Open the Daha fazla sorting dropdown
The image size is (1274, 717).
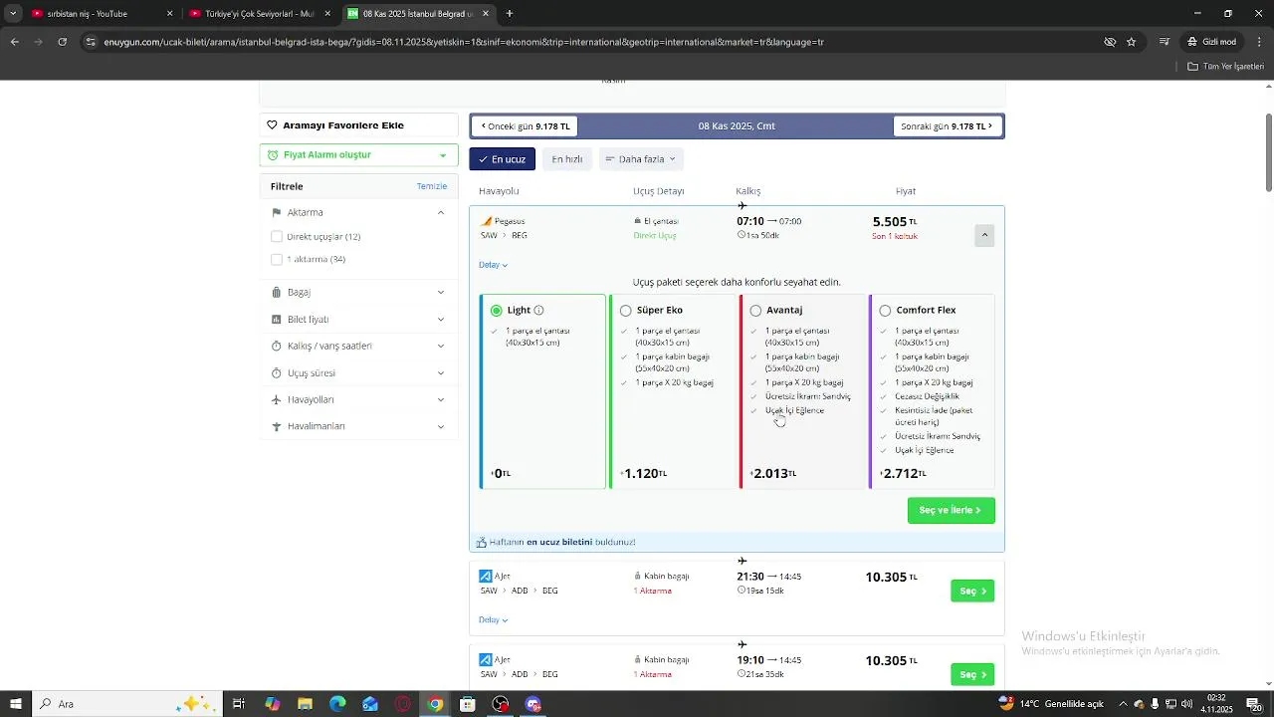(x=641, y=159)
